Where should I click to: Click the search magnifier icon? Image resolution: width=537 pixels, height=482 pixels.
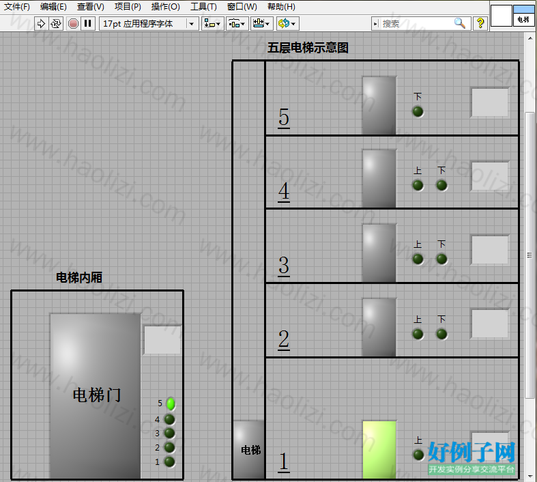click(x=460, y=23)
